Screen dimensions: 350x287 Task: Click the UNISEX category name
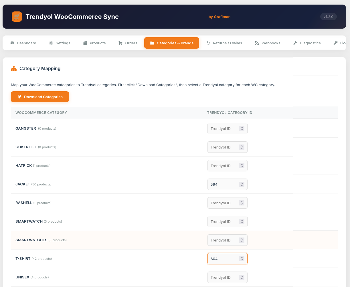22,277
